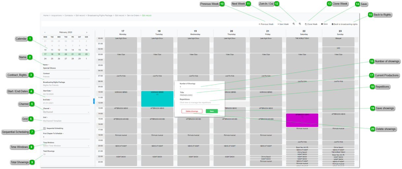Advance to the Next Week
This screenshot has height=169, width=402.
283,24
